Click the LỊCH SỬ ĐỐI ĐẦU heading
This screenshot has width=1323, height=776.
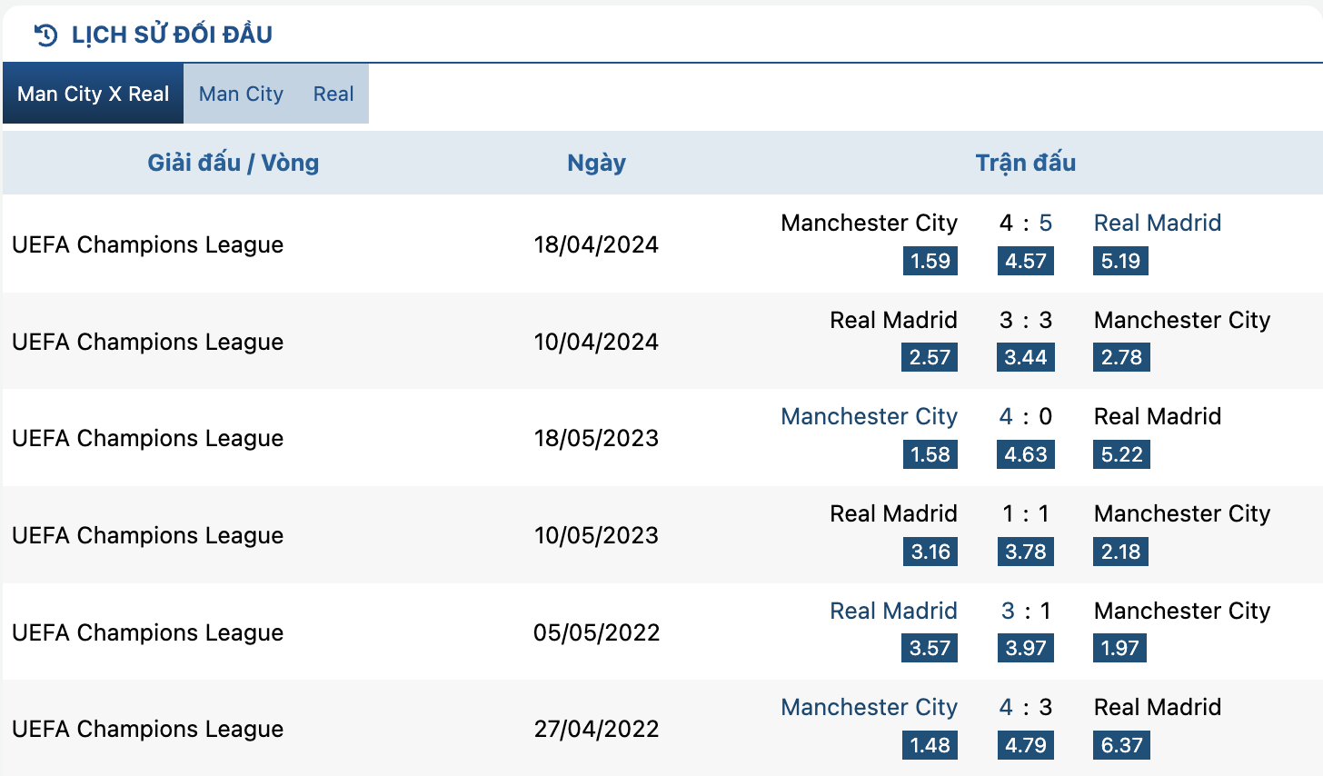tap(172, 35)
